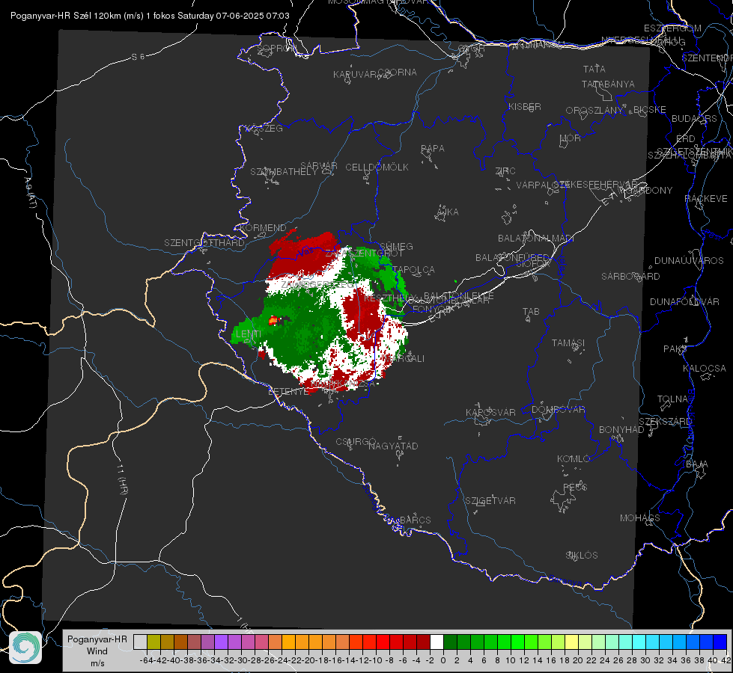Viewport: 733px width, 673px height.
Task: Pick the deepest blue swatch at legend end
Action: click(720, 642)
